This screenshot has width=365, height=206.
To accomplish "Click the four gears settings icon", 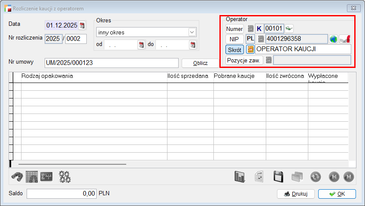I will pyautogui.click(x=65, y=177).
